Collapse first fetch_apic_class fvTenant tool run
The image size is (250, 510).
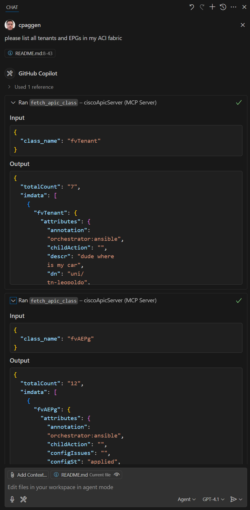[13, 103]
